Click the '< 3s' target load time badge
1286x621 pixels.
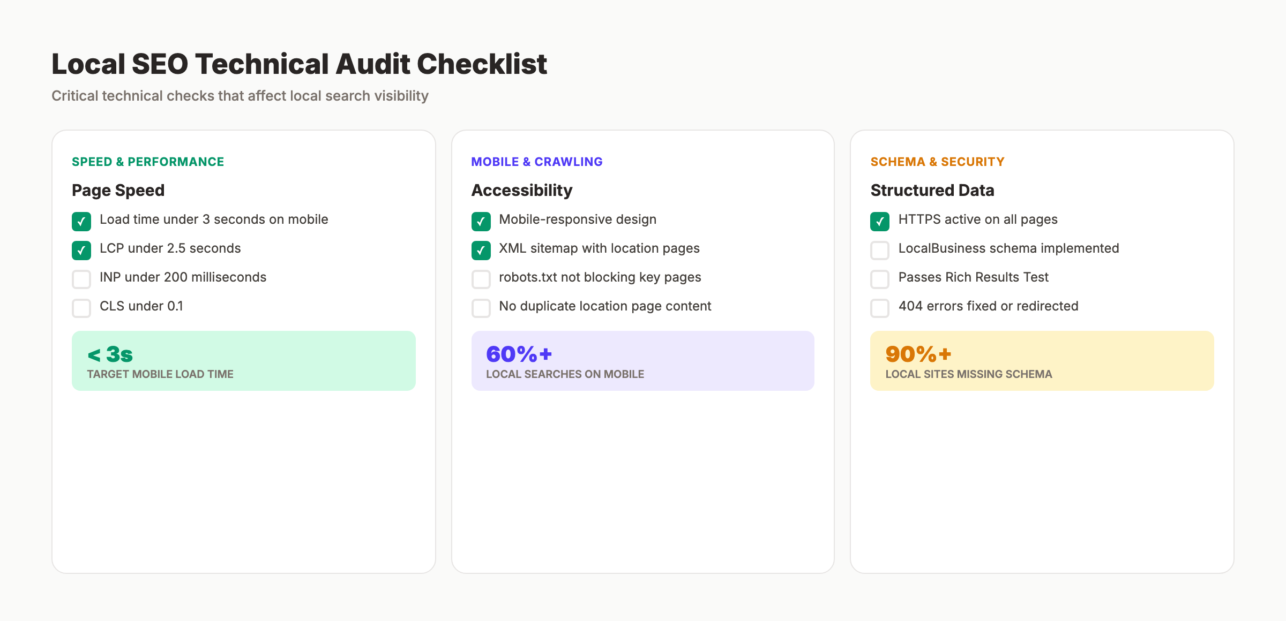click(244, 360)
